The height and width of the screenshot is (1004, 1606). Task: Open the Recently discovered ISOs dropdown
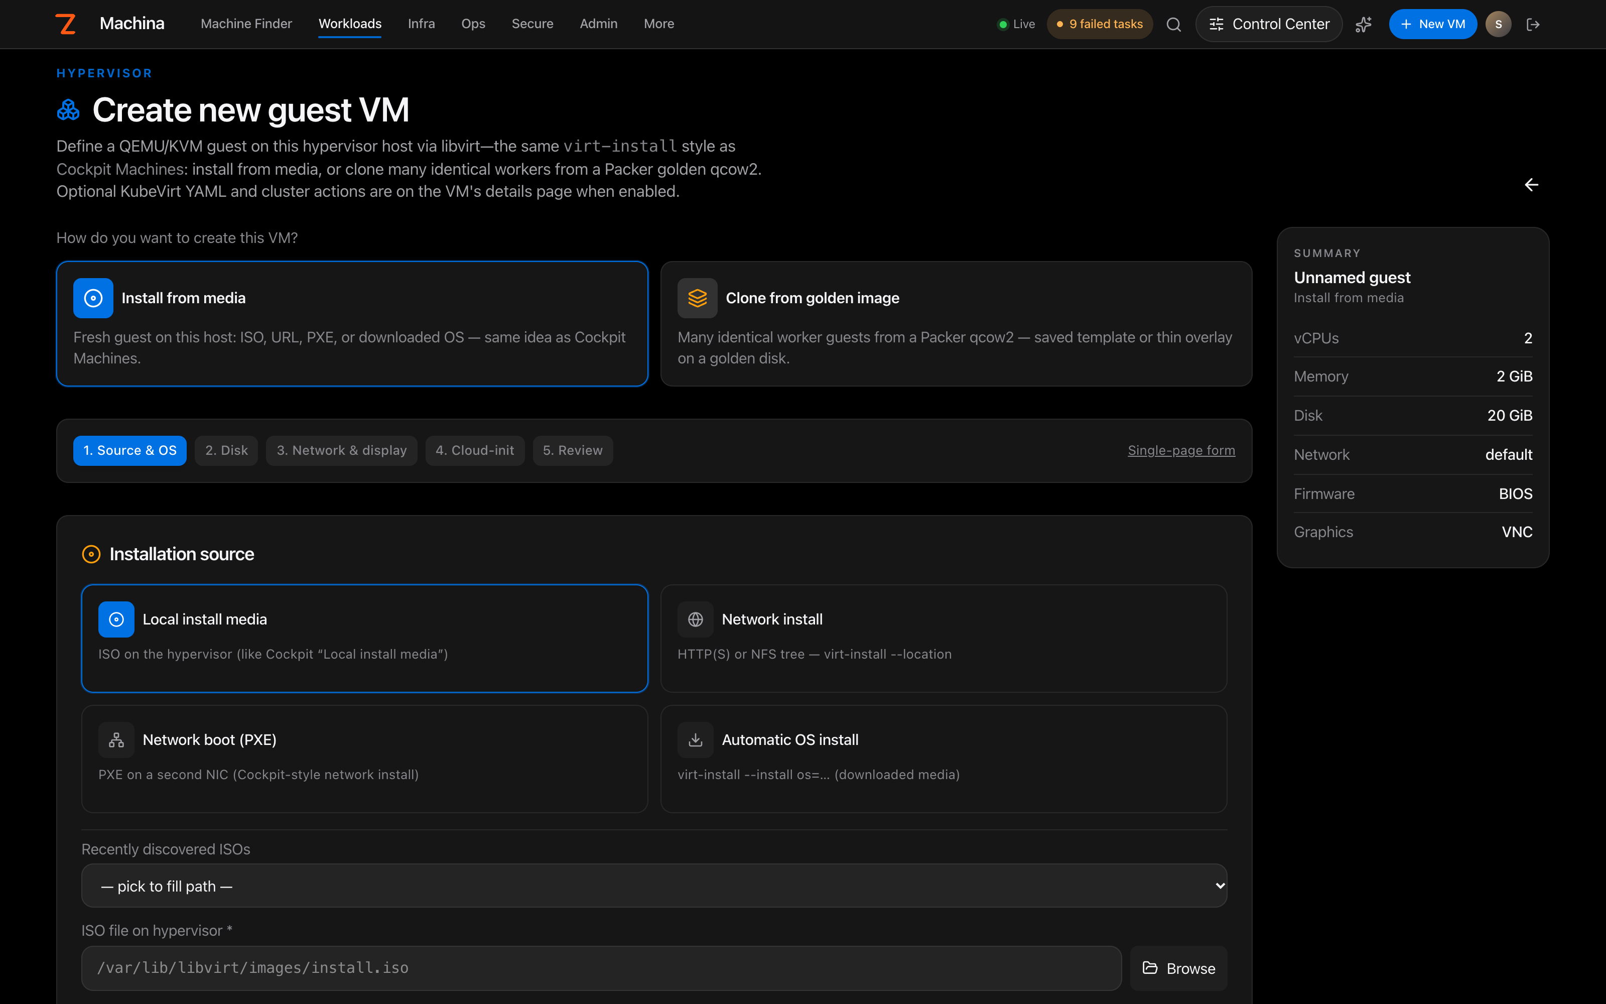click(x=654, y=886)
